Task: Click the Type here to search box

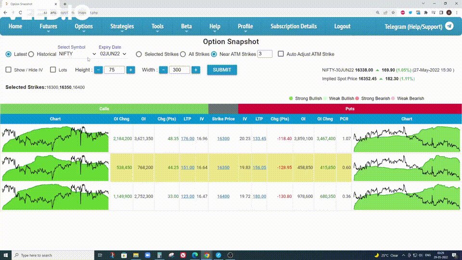Action: pos(53,255)
